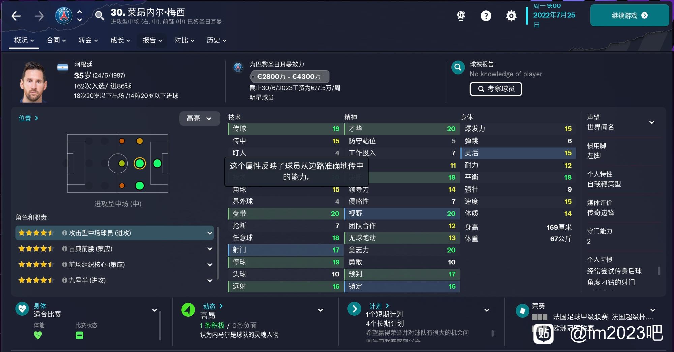Expand the 前场组织核心 (策应) role chevron
Viewport: 674px width, 352px height.
(210, 265)
